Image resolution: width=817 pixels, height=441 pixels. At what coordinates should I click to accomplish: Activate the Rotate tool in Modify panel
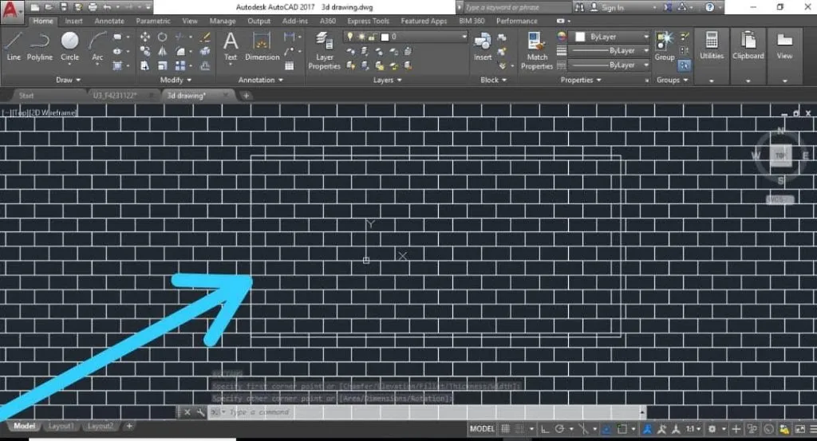163,37
